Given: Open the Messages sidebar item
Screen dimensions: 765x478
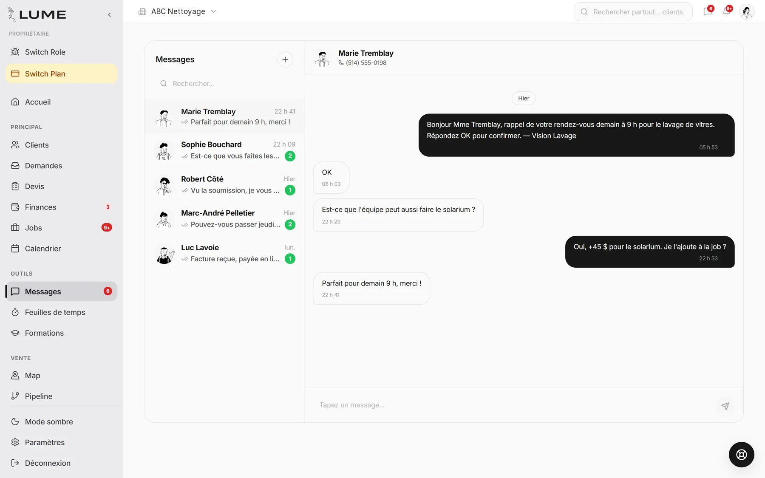Looking at the screenshot, I should coord(61,291).
